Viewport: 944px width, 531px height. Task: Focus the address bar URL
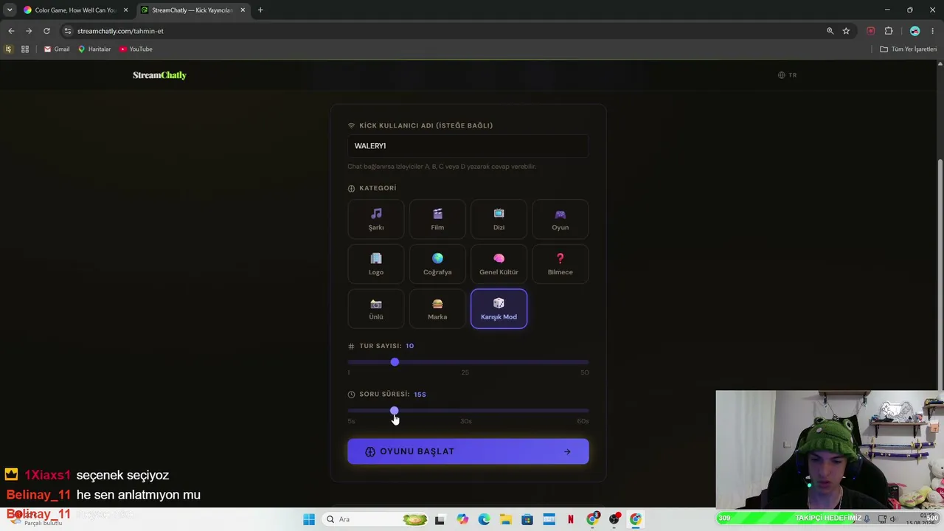click(120, 31)
